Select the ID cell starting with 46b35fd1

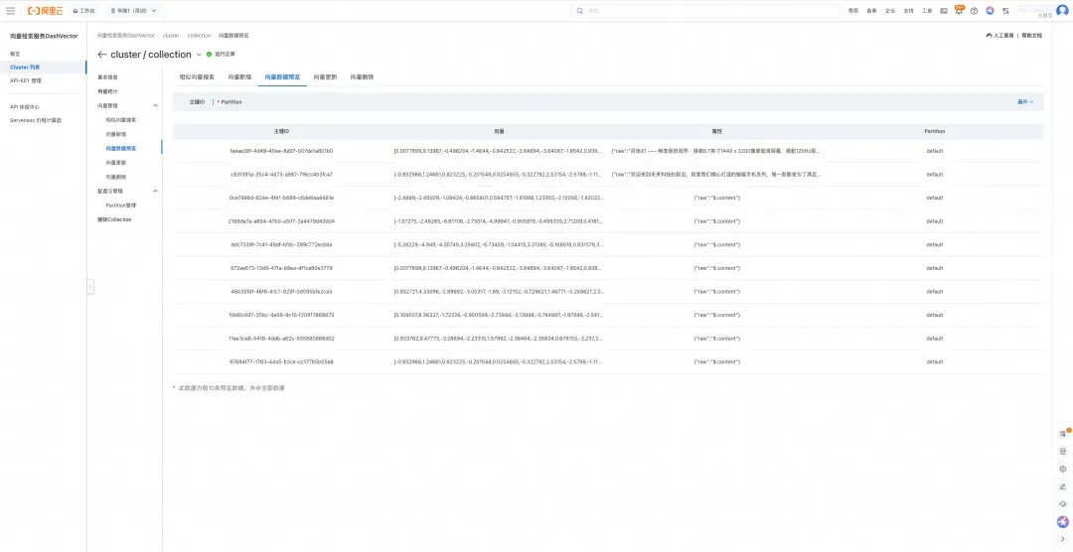pyautogui.click(x=281, y=292)
